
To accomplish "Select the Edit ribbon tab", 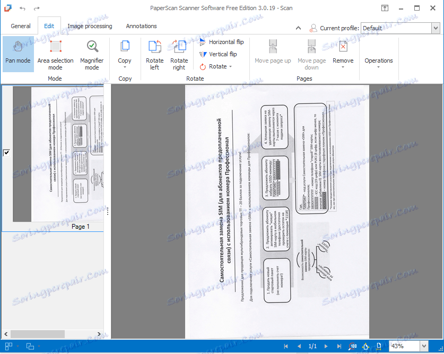I will [x=49, y=26].
